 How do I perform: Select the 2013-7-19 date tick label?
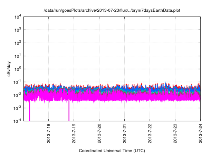pos(74,133)
